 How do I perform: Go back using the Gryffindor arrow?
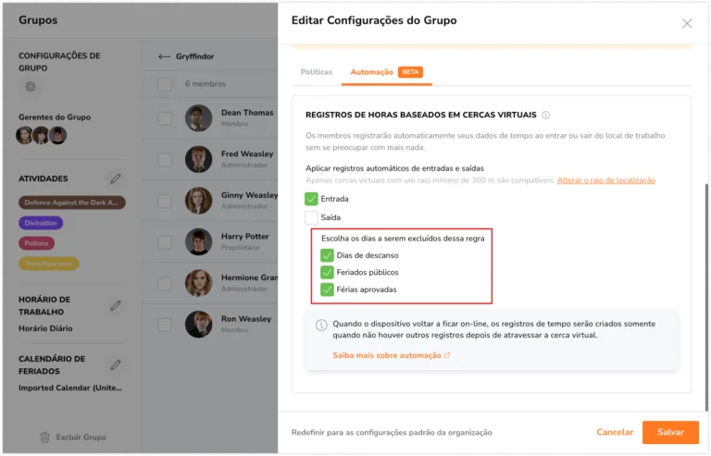click(x=165, y=56)
